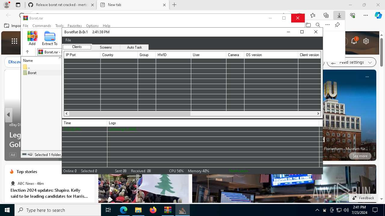Open the File menu in WinRAR
The width and height of the screenshot is (385, 216).
point(26,26)
